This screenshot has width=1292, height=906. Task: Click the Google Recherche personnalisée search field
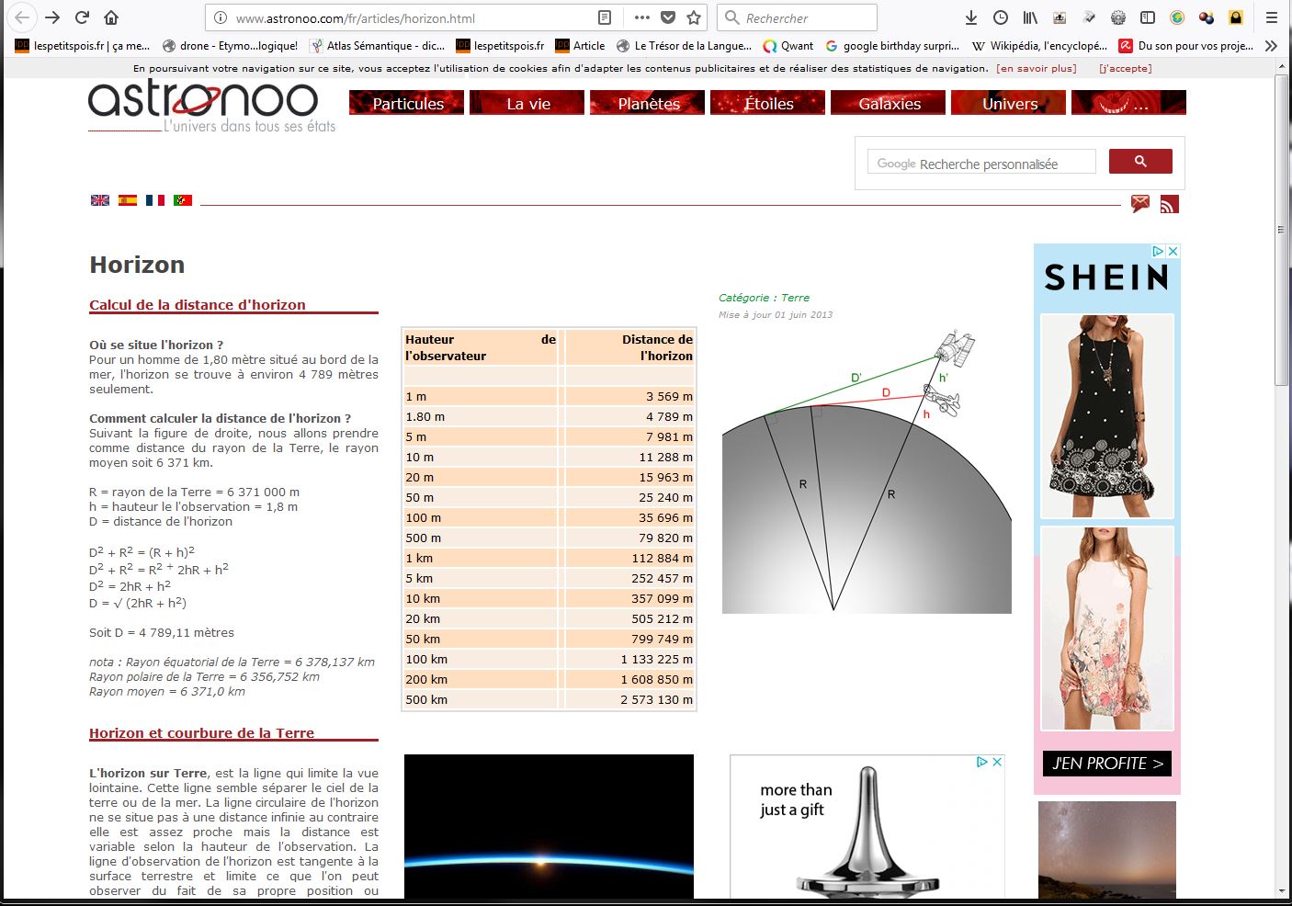coord(980,163)
